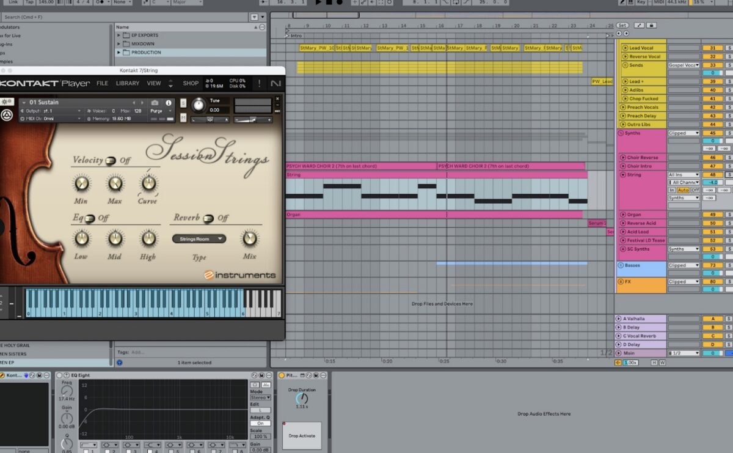Toggle EQ Eight Adapt. Q On button
This screenshot has width=733, height=453.
coord(260,423)
